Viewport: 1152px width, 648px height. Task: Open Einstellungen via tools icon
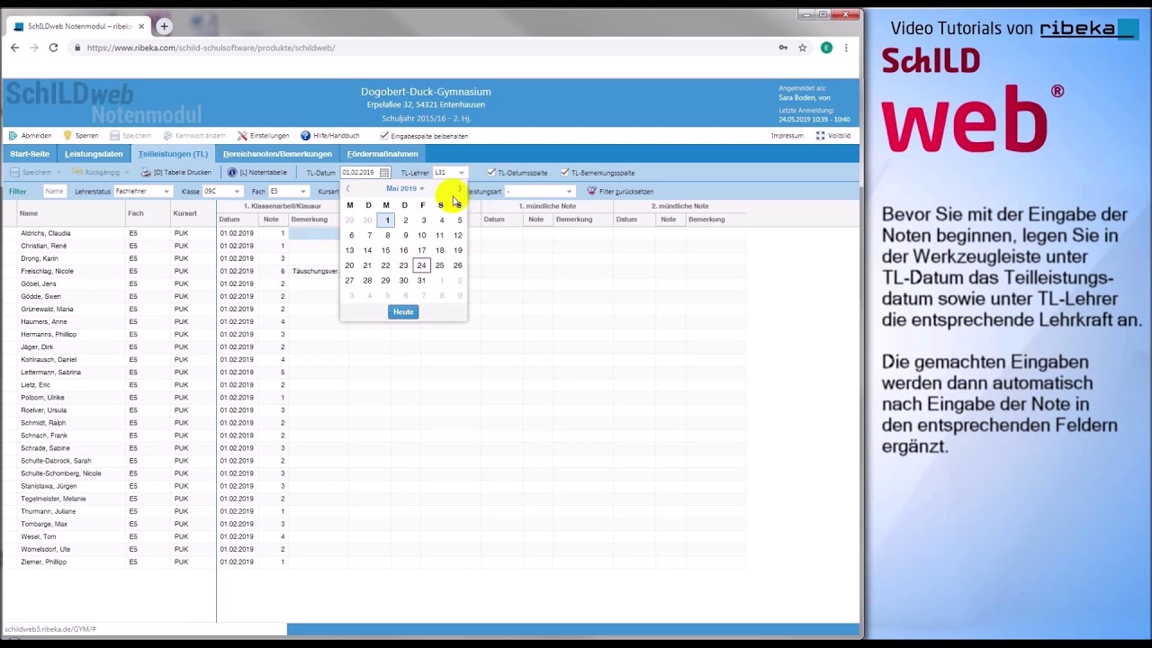(242, 136)
